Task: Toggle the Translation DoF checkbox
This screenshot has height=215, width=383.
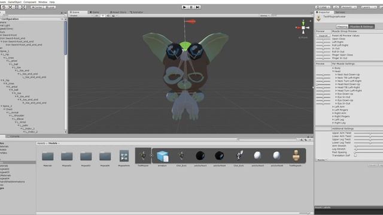Action: [x=355, y=155]
